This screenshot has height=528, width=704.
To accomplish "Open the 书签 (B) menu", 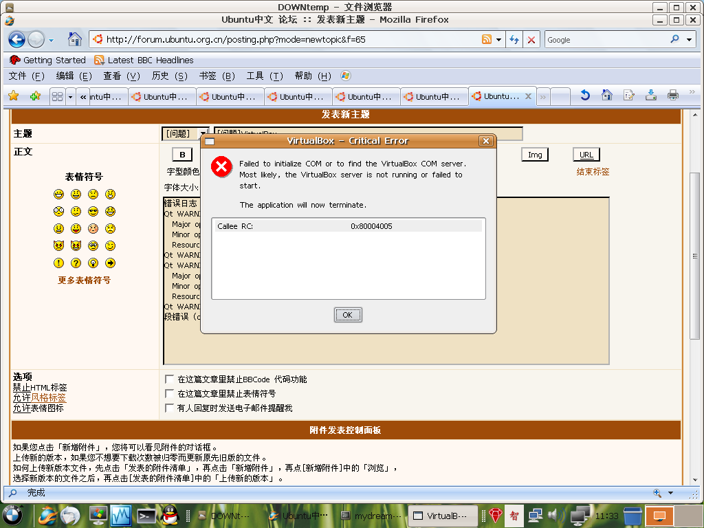I will pyautogui.click(x=217, y=76).
